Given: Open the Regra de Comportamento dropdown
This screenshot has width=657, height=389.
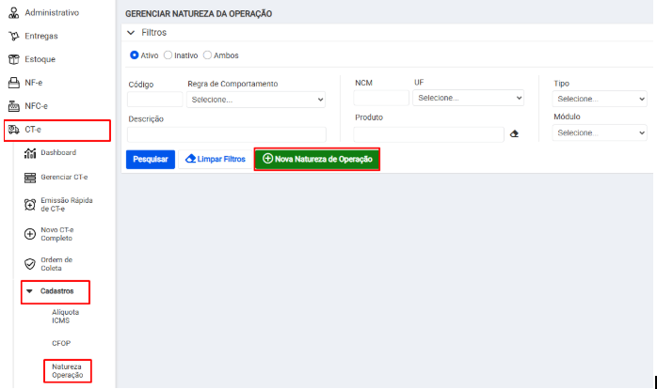Looking at the screenshot, I should (256, 99).
